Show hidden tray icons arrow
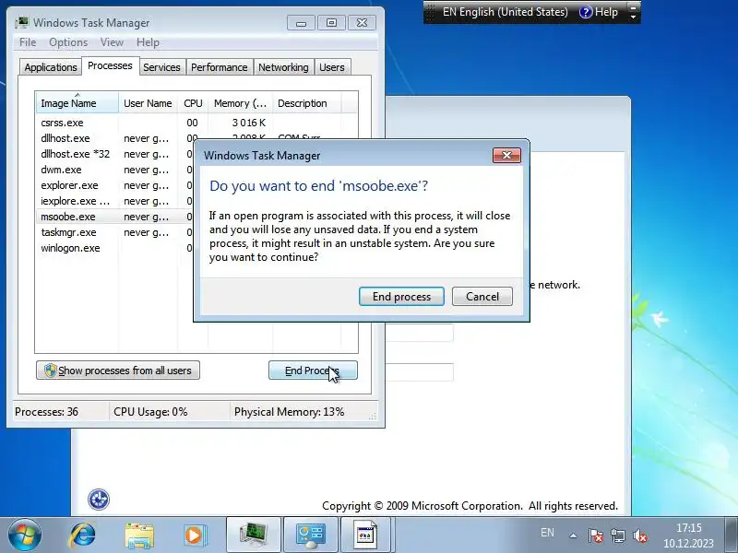This screenshot has height=553, width=738. [573, 535]
